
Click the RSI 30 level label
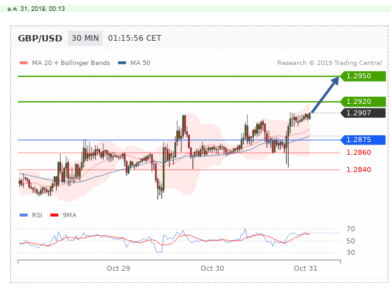351,252
